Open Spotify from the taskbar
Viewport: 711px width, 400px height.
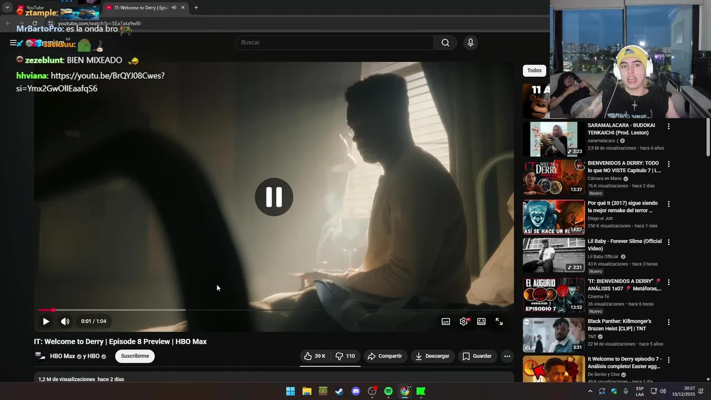(388, 391)
